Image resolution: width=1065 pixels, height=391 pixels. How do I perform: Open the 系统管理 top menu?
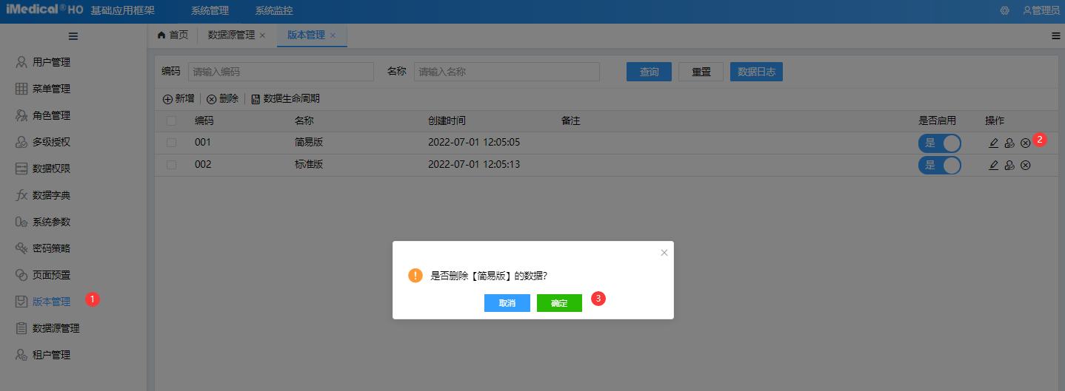pos(210,11)
